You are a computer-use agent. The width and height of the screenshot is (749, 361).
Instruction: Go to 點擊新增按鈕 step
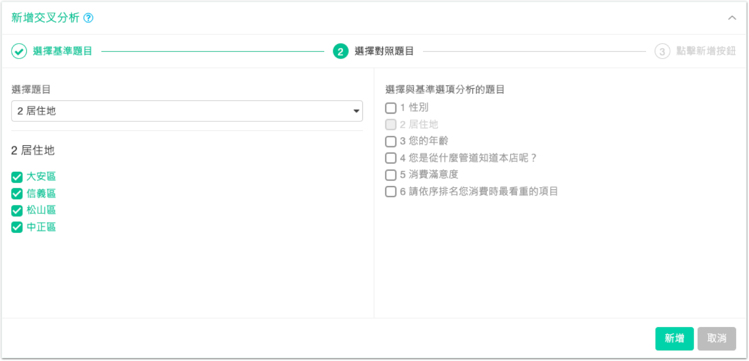coord(706,51)
